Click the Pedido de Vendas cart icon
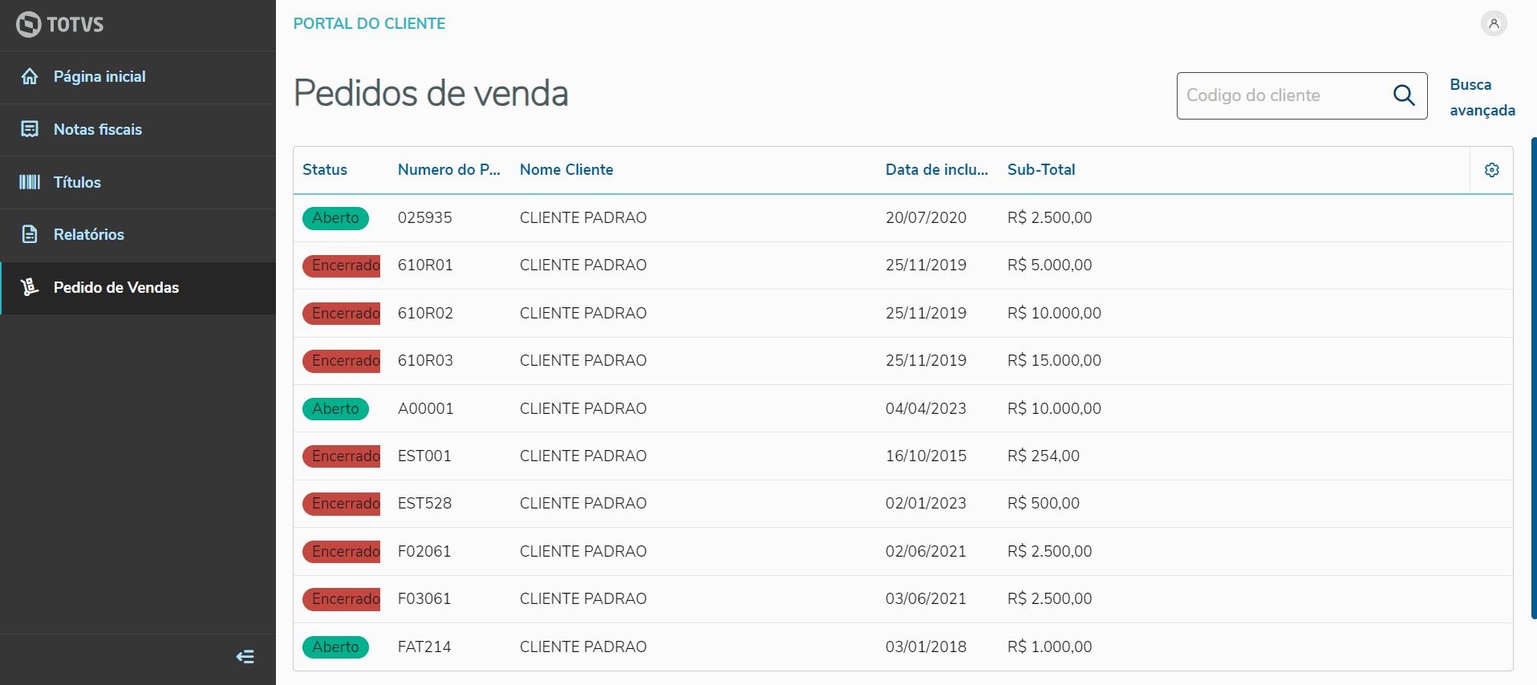Image resolution: width=1537 pixels, height=685 pixels. pyautogui.click(x=30, y=287)
